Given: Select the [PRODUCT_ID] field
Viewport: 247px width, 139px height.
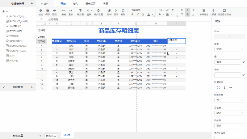Looking at the screenshot, I should 15,16.
